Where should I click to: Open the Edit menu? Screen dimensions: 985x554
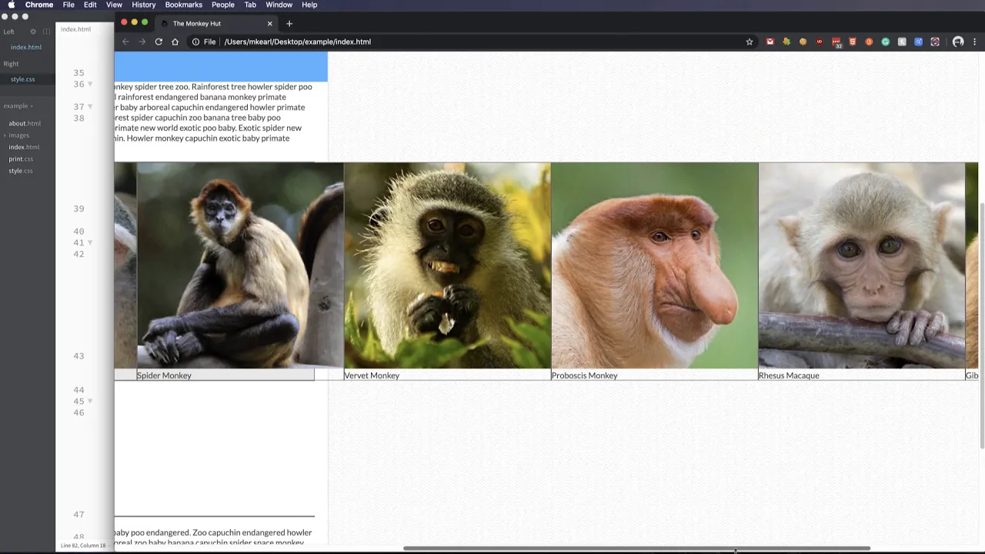90,5
